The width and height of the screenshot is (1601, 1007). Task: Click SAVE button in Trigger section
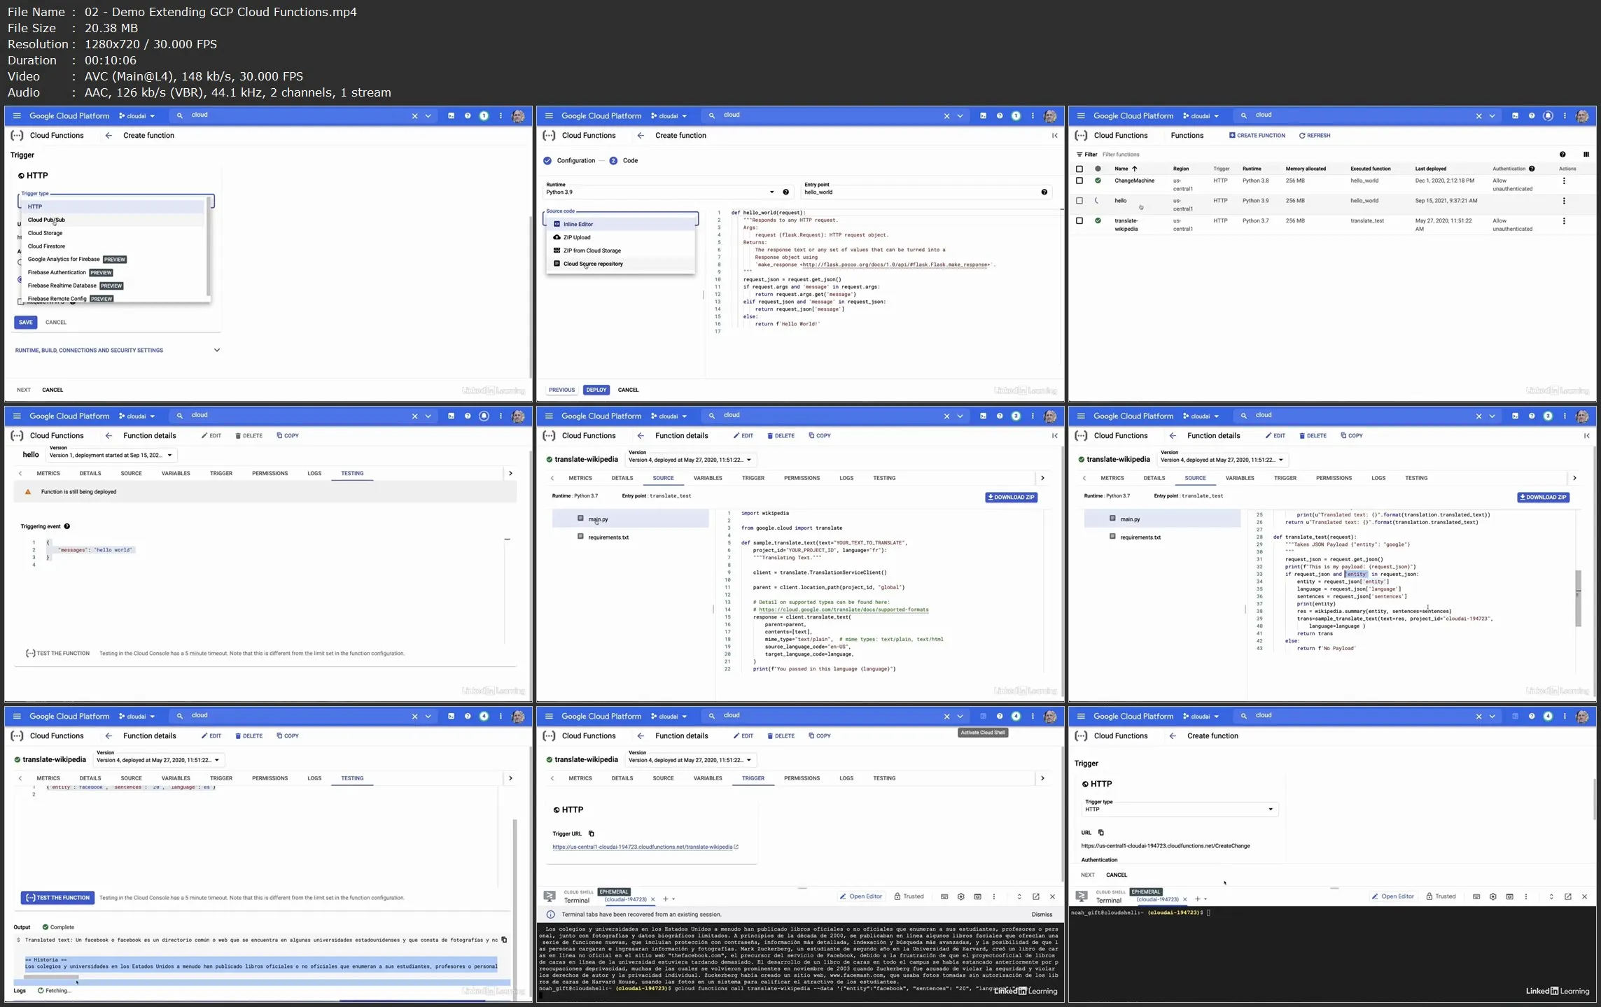point(26,323)
